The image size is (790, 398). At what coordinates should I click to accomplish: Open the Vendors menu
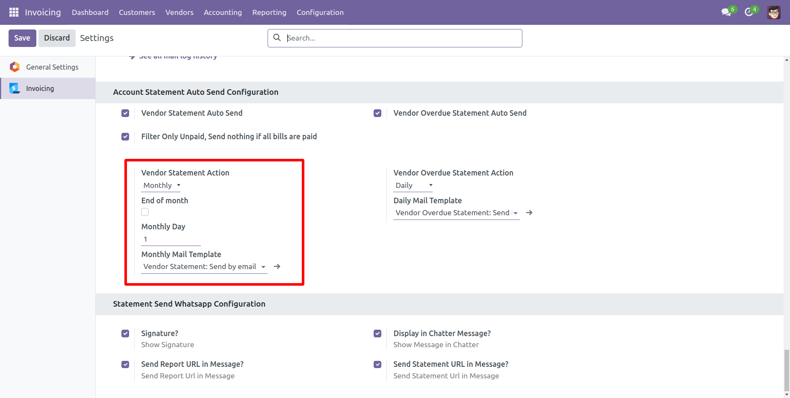180,12
